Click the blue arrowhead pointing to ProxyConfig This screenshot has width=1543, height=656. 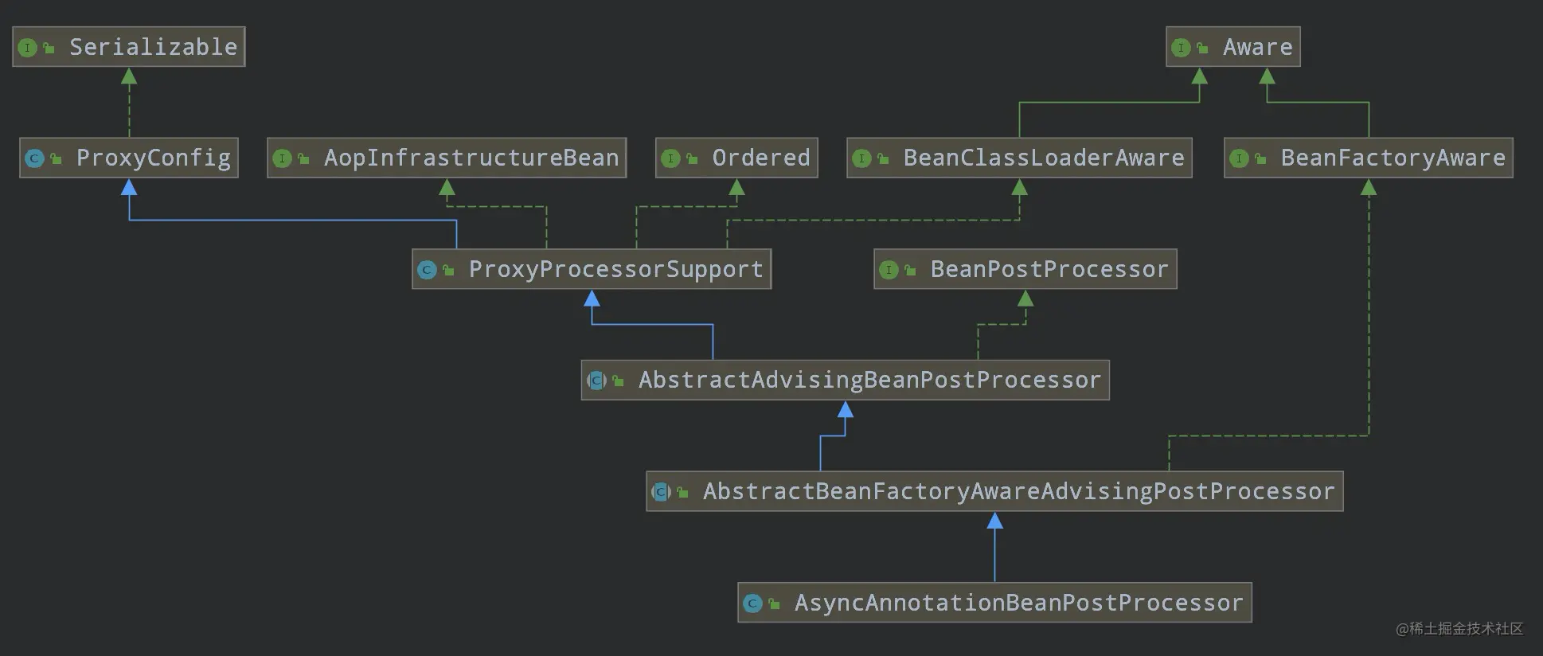click(129, 187)
